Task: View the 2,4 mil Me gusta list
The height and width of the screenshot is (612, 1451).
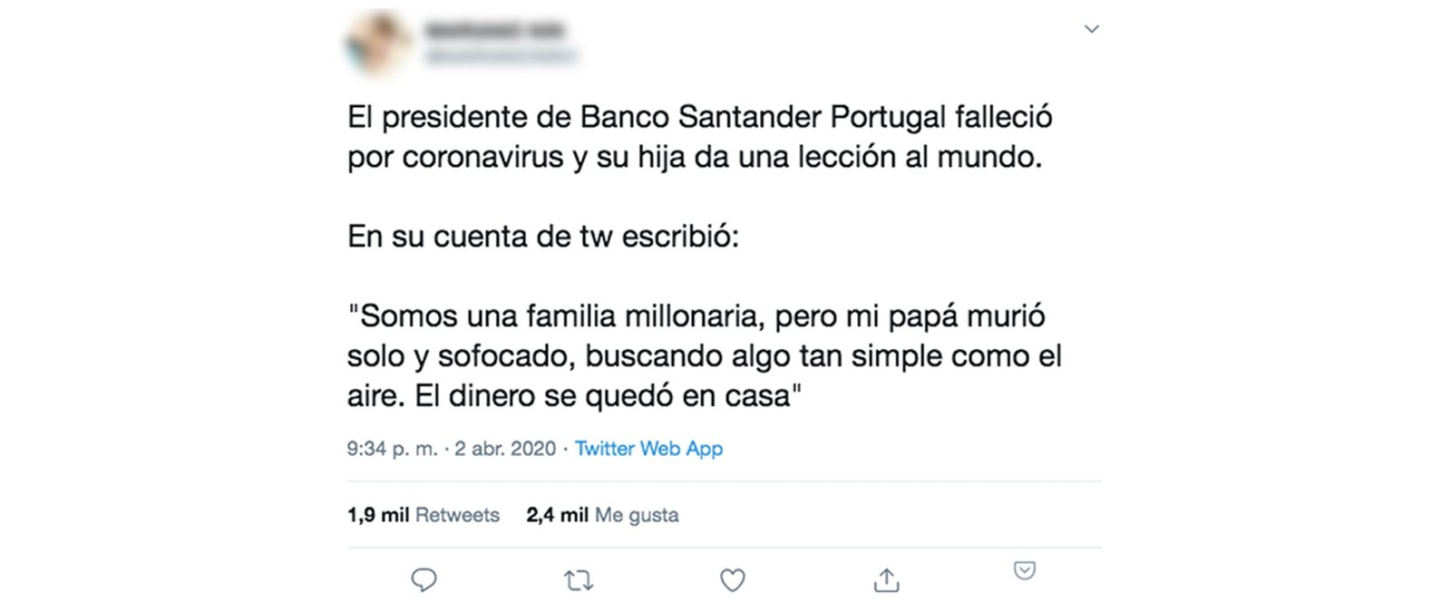Action: point(602,515)
